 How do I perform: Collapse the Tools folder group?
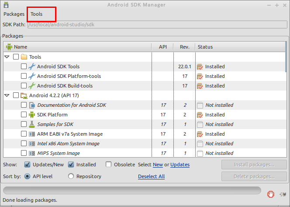(7, 57)
